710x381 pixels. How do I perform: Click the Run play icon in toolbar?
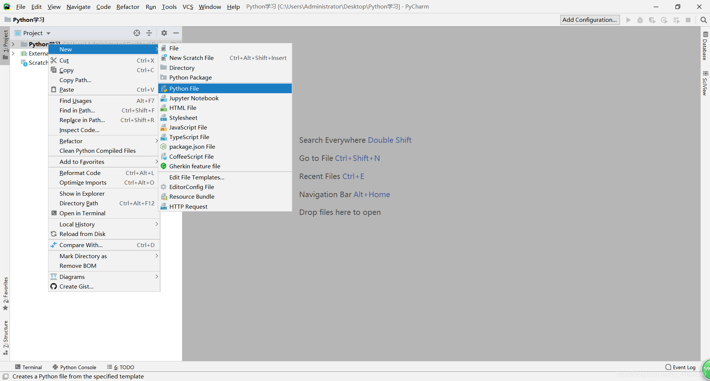tap(628, 20)
